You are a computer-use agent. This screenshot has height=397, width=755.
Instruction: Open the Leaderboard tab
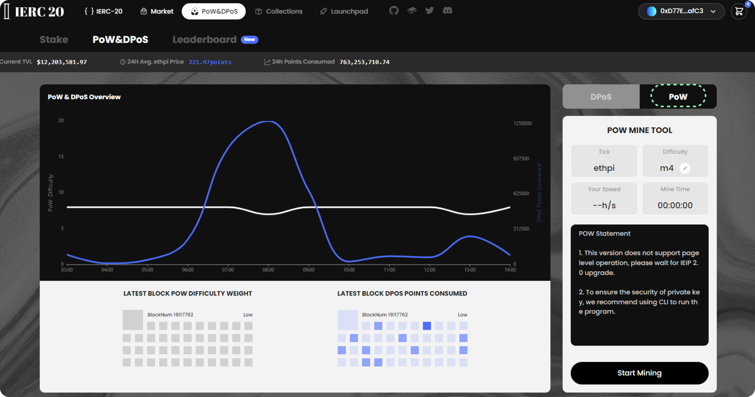coord(204,40)
